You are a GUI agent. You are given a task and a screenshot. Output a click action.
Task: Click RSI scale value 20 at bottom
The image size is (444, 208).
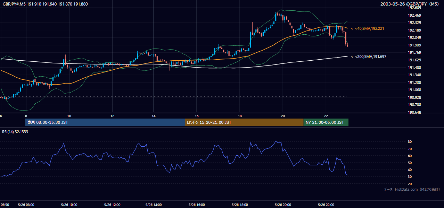coord(410,184)
